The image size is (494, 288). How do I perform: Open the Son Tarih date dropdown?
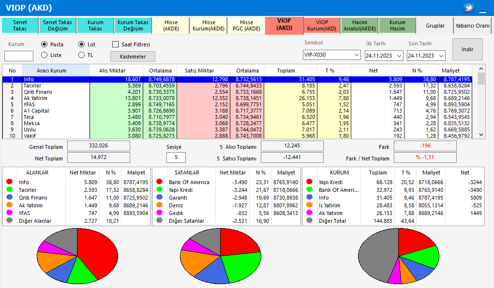[x=441, y=56]
